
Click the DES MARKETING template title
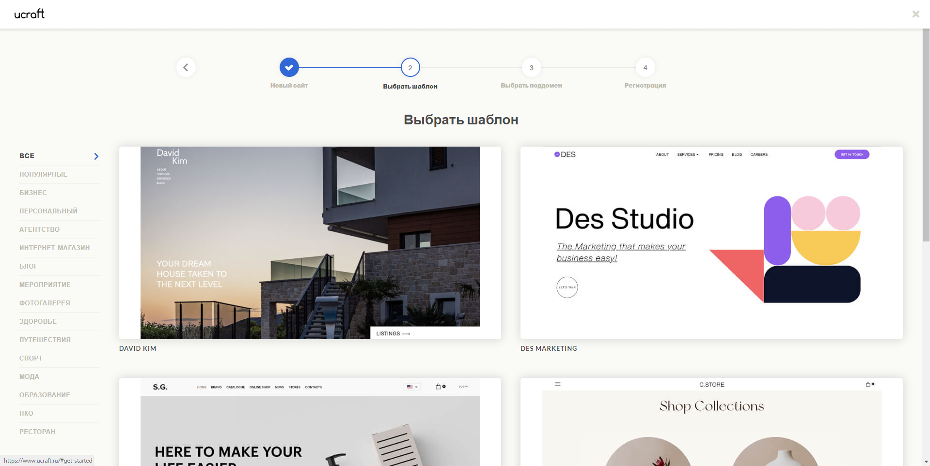coord(549,348)
